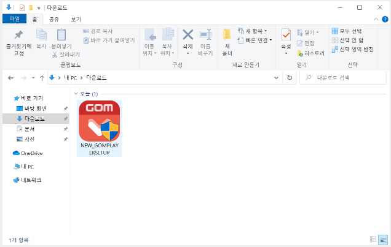Open Copy to (복사 위치) dropdown
Image resolution: width=391 pixels, height=247 pixels.
pos(168,42)
